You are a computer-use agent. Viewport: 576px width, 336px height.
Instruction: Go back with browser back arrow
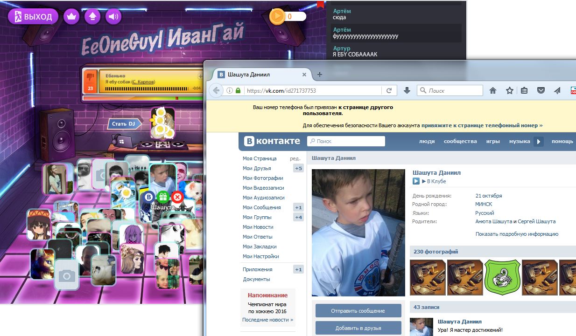216,91
